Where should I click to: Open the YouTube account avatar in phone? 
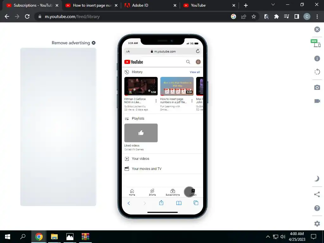tap(198, 62)
